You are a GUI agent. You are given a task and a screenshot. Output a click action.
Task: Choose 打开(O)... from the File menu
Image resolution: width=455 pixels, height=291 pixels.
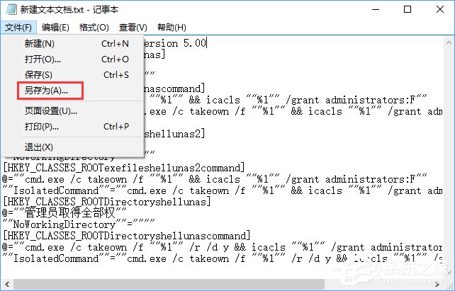[x=72, y=59]
